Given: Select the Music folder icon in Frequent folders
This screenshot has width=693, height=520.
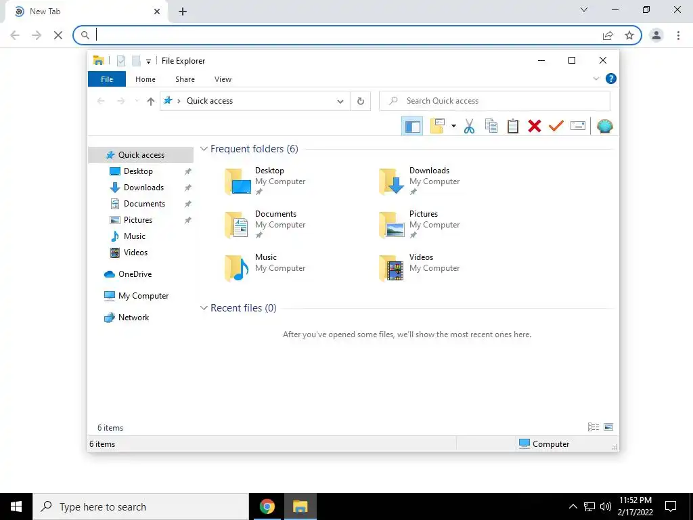Looking at the screenshot, I should tap(238, 268).
